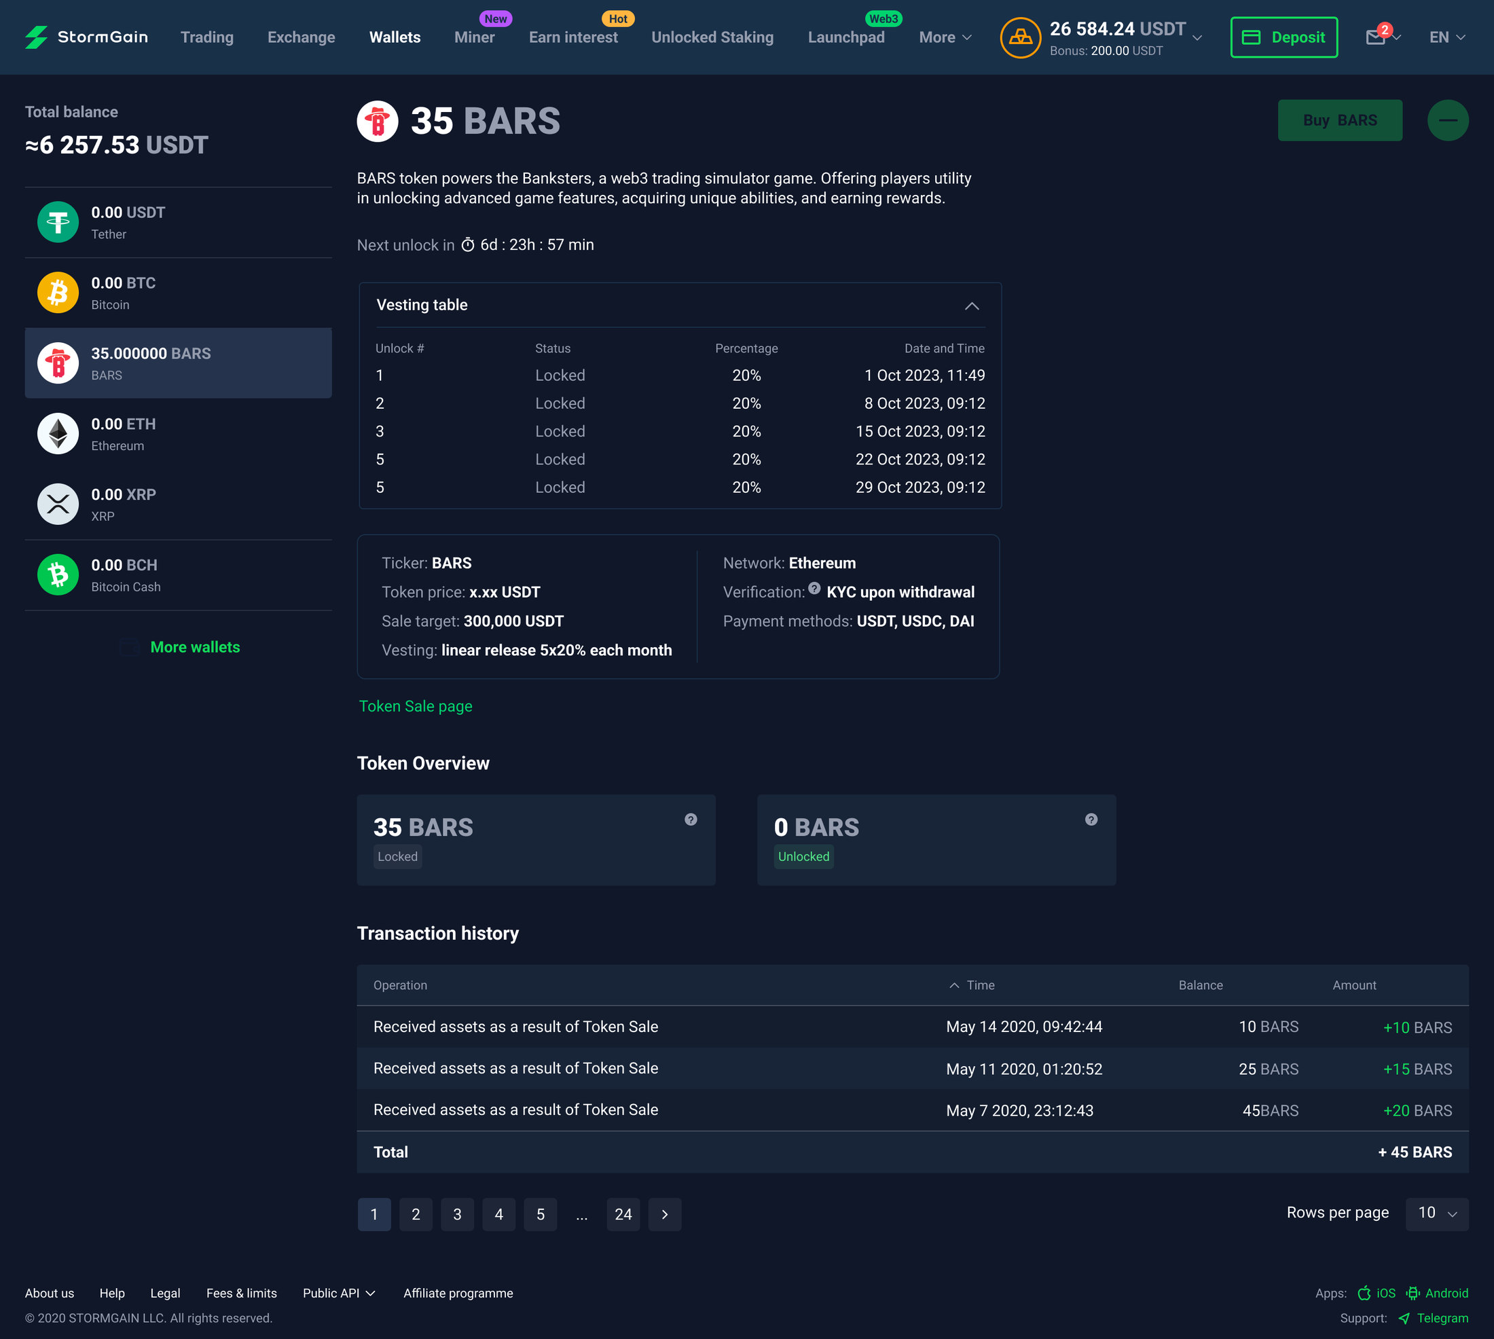Click the May 14 2020 transaction row
This screenshot has height=1339, width=1494.
click(913, 1027)
